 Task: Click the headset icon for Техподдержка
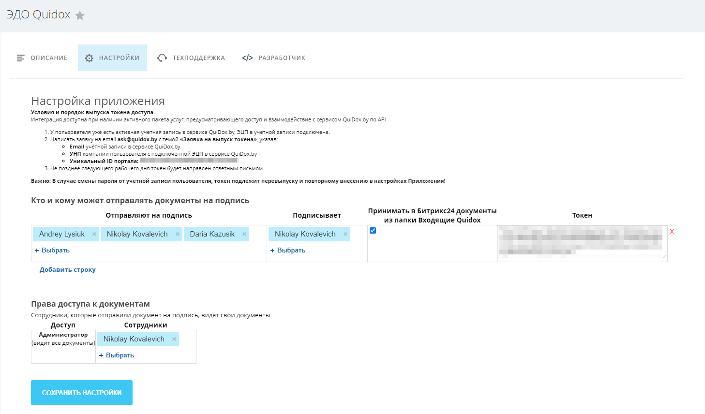tap(162, 58)
